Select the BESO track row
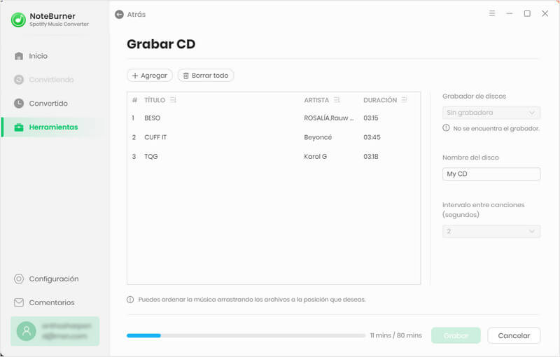This screenshot has height=357, width=560. [274, 118]
